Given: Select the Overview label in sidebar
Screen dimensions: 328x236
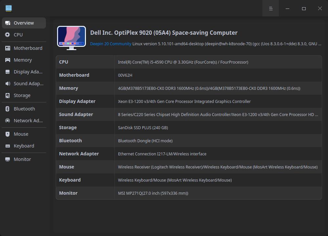Looking at the screenshot, I should point(24,23).
